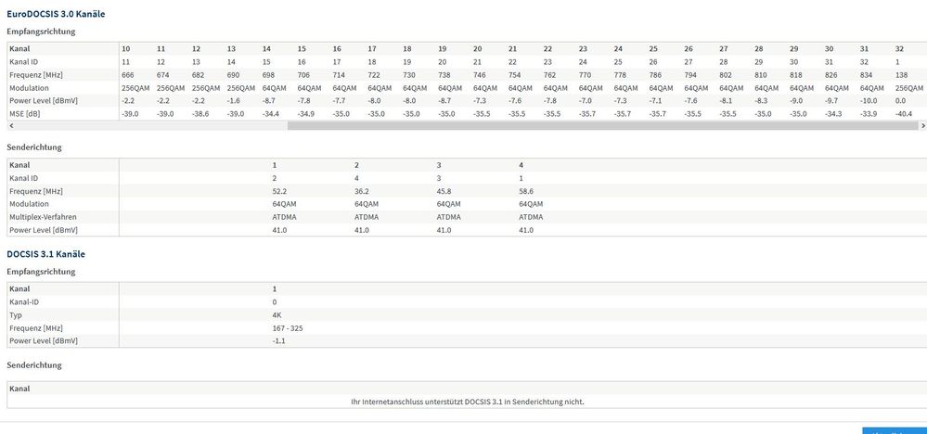Click the power level value -1.6
The width and height of the screenshot is (927, 434).
tap(234, 100)
